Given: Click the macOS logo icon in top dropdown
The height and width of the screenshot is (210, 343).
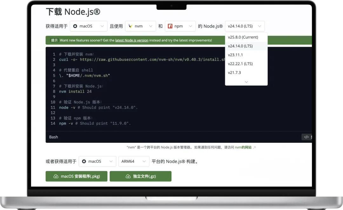Looking at the screenshot, I should point(75,26).
